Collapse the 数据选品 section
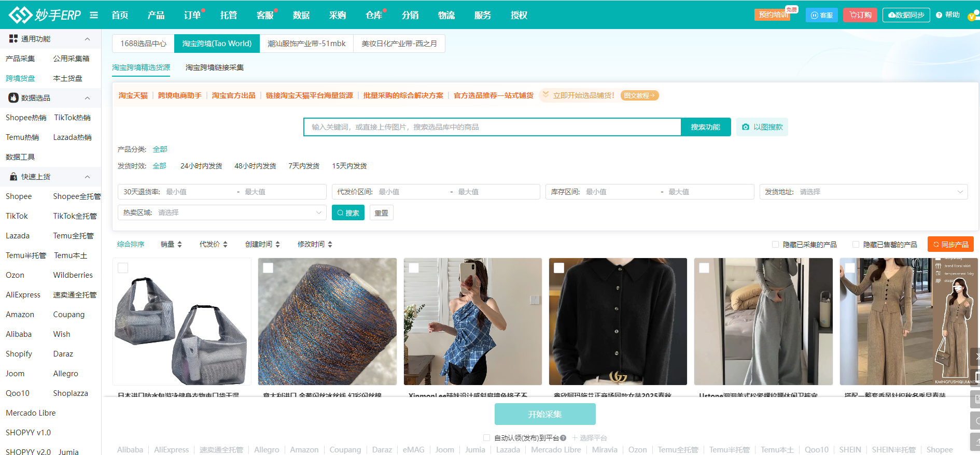980x455 pixels. click(87, 98)
